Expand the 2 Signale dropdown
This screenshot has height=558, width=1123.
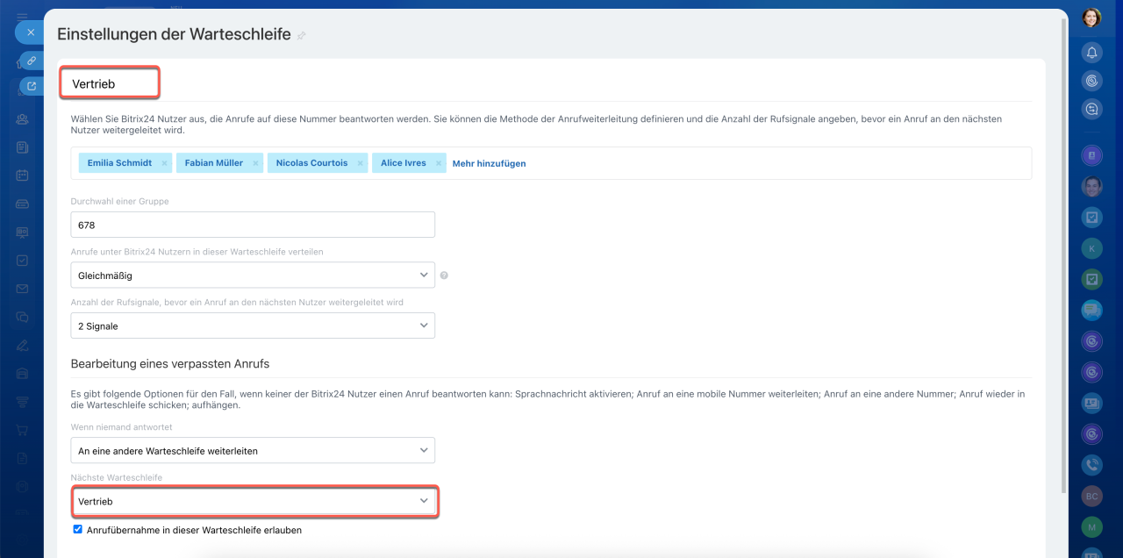click(253, 325)
